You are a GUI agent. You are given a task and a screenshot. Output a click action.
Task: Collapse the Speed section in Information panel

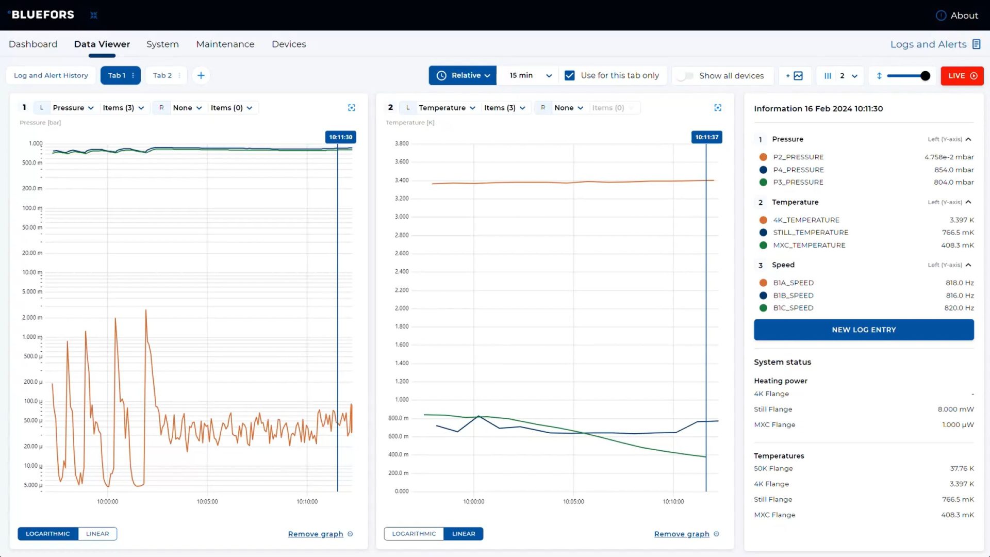[968, 265]
